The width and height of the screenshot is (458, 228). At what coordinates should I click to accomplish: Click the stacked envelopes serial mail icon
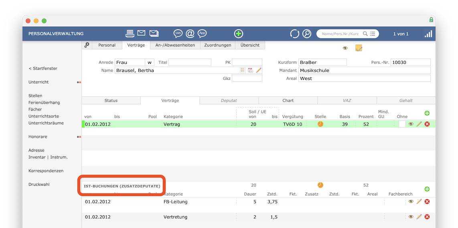coord(154,33)
